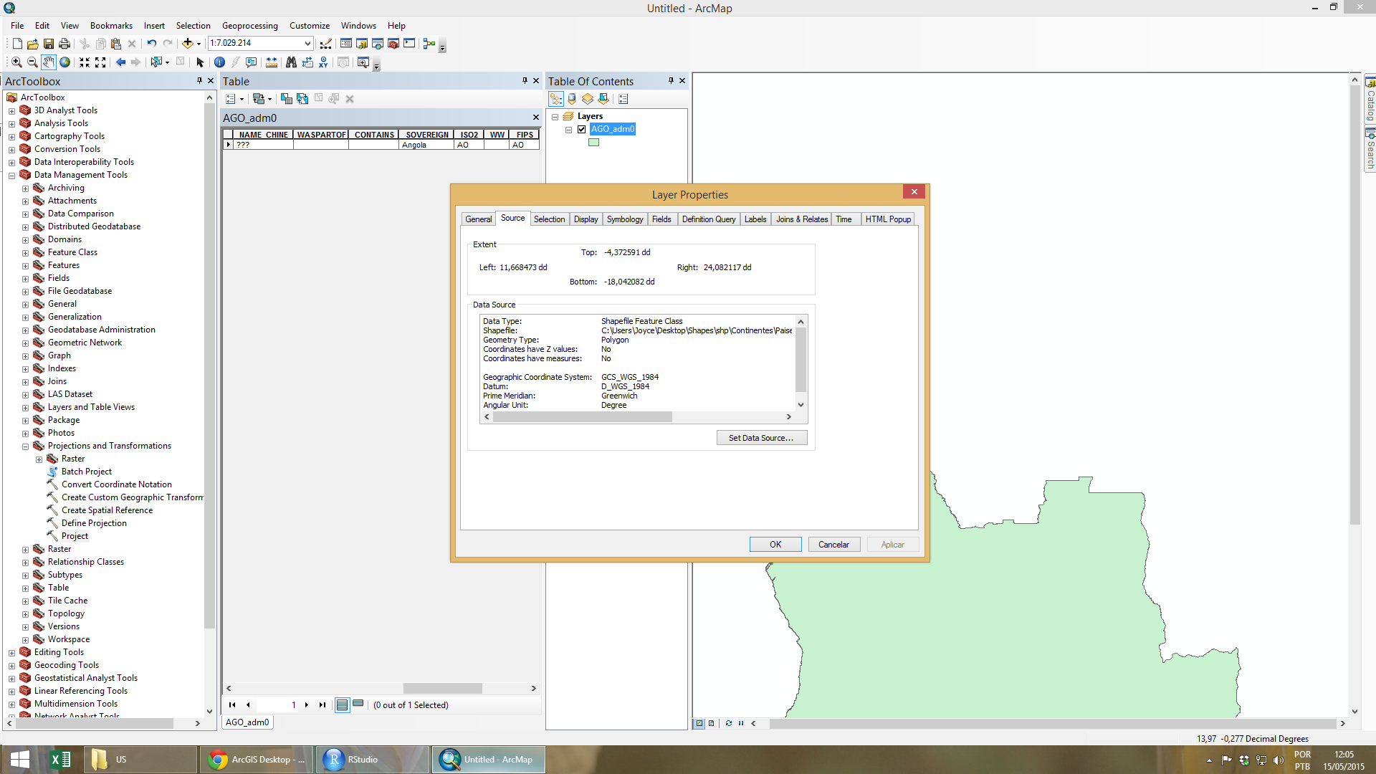Collapse the Data Management Tools toolbox

click(x=11, y=176)
